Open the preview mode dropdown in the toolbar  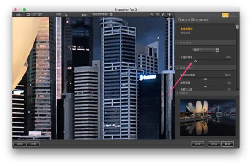(x=102, y=15)
